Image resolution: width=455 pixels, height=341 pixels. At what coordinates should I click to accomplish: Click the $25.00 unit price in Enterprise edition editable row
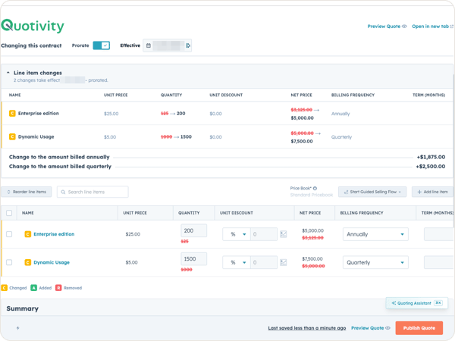[133, 234]
